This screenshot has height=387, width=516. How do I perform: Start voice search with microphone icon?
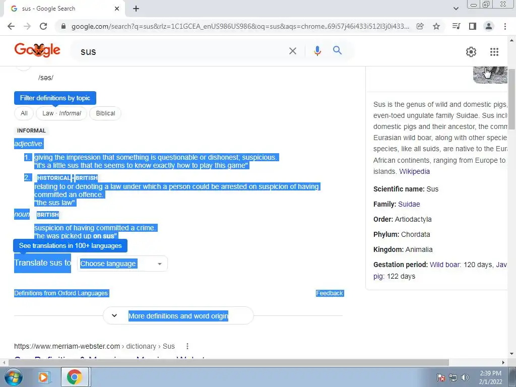(x=317, y=51)
